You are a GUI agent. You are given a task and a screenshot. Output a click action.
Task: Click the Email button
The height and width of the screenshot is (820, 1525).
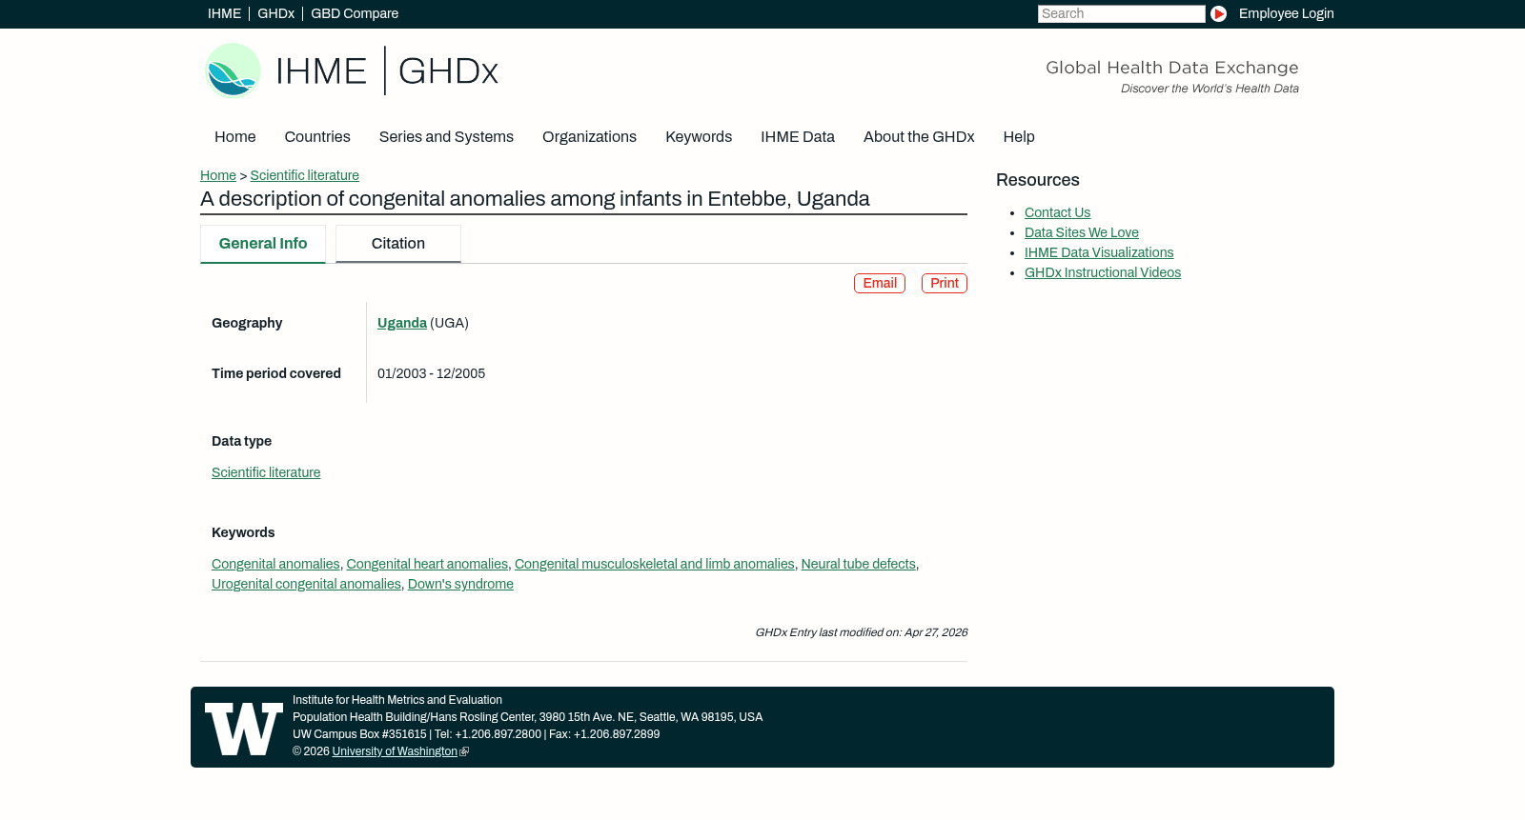pos(880,283)
